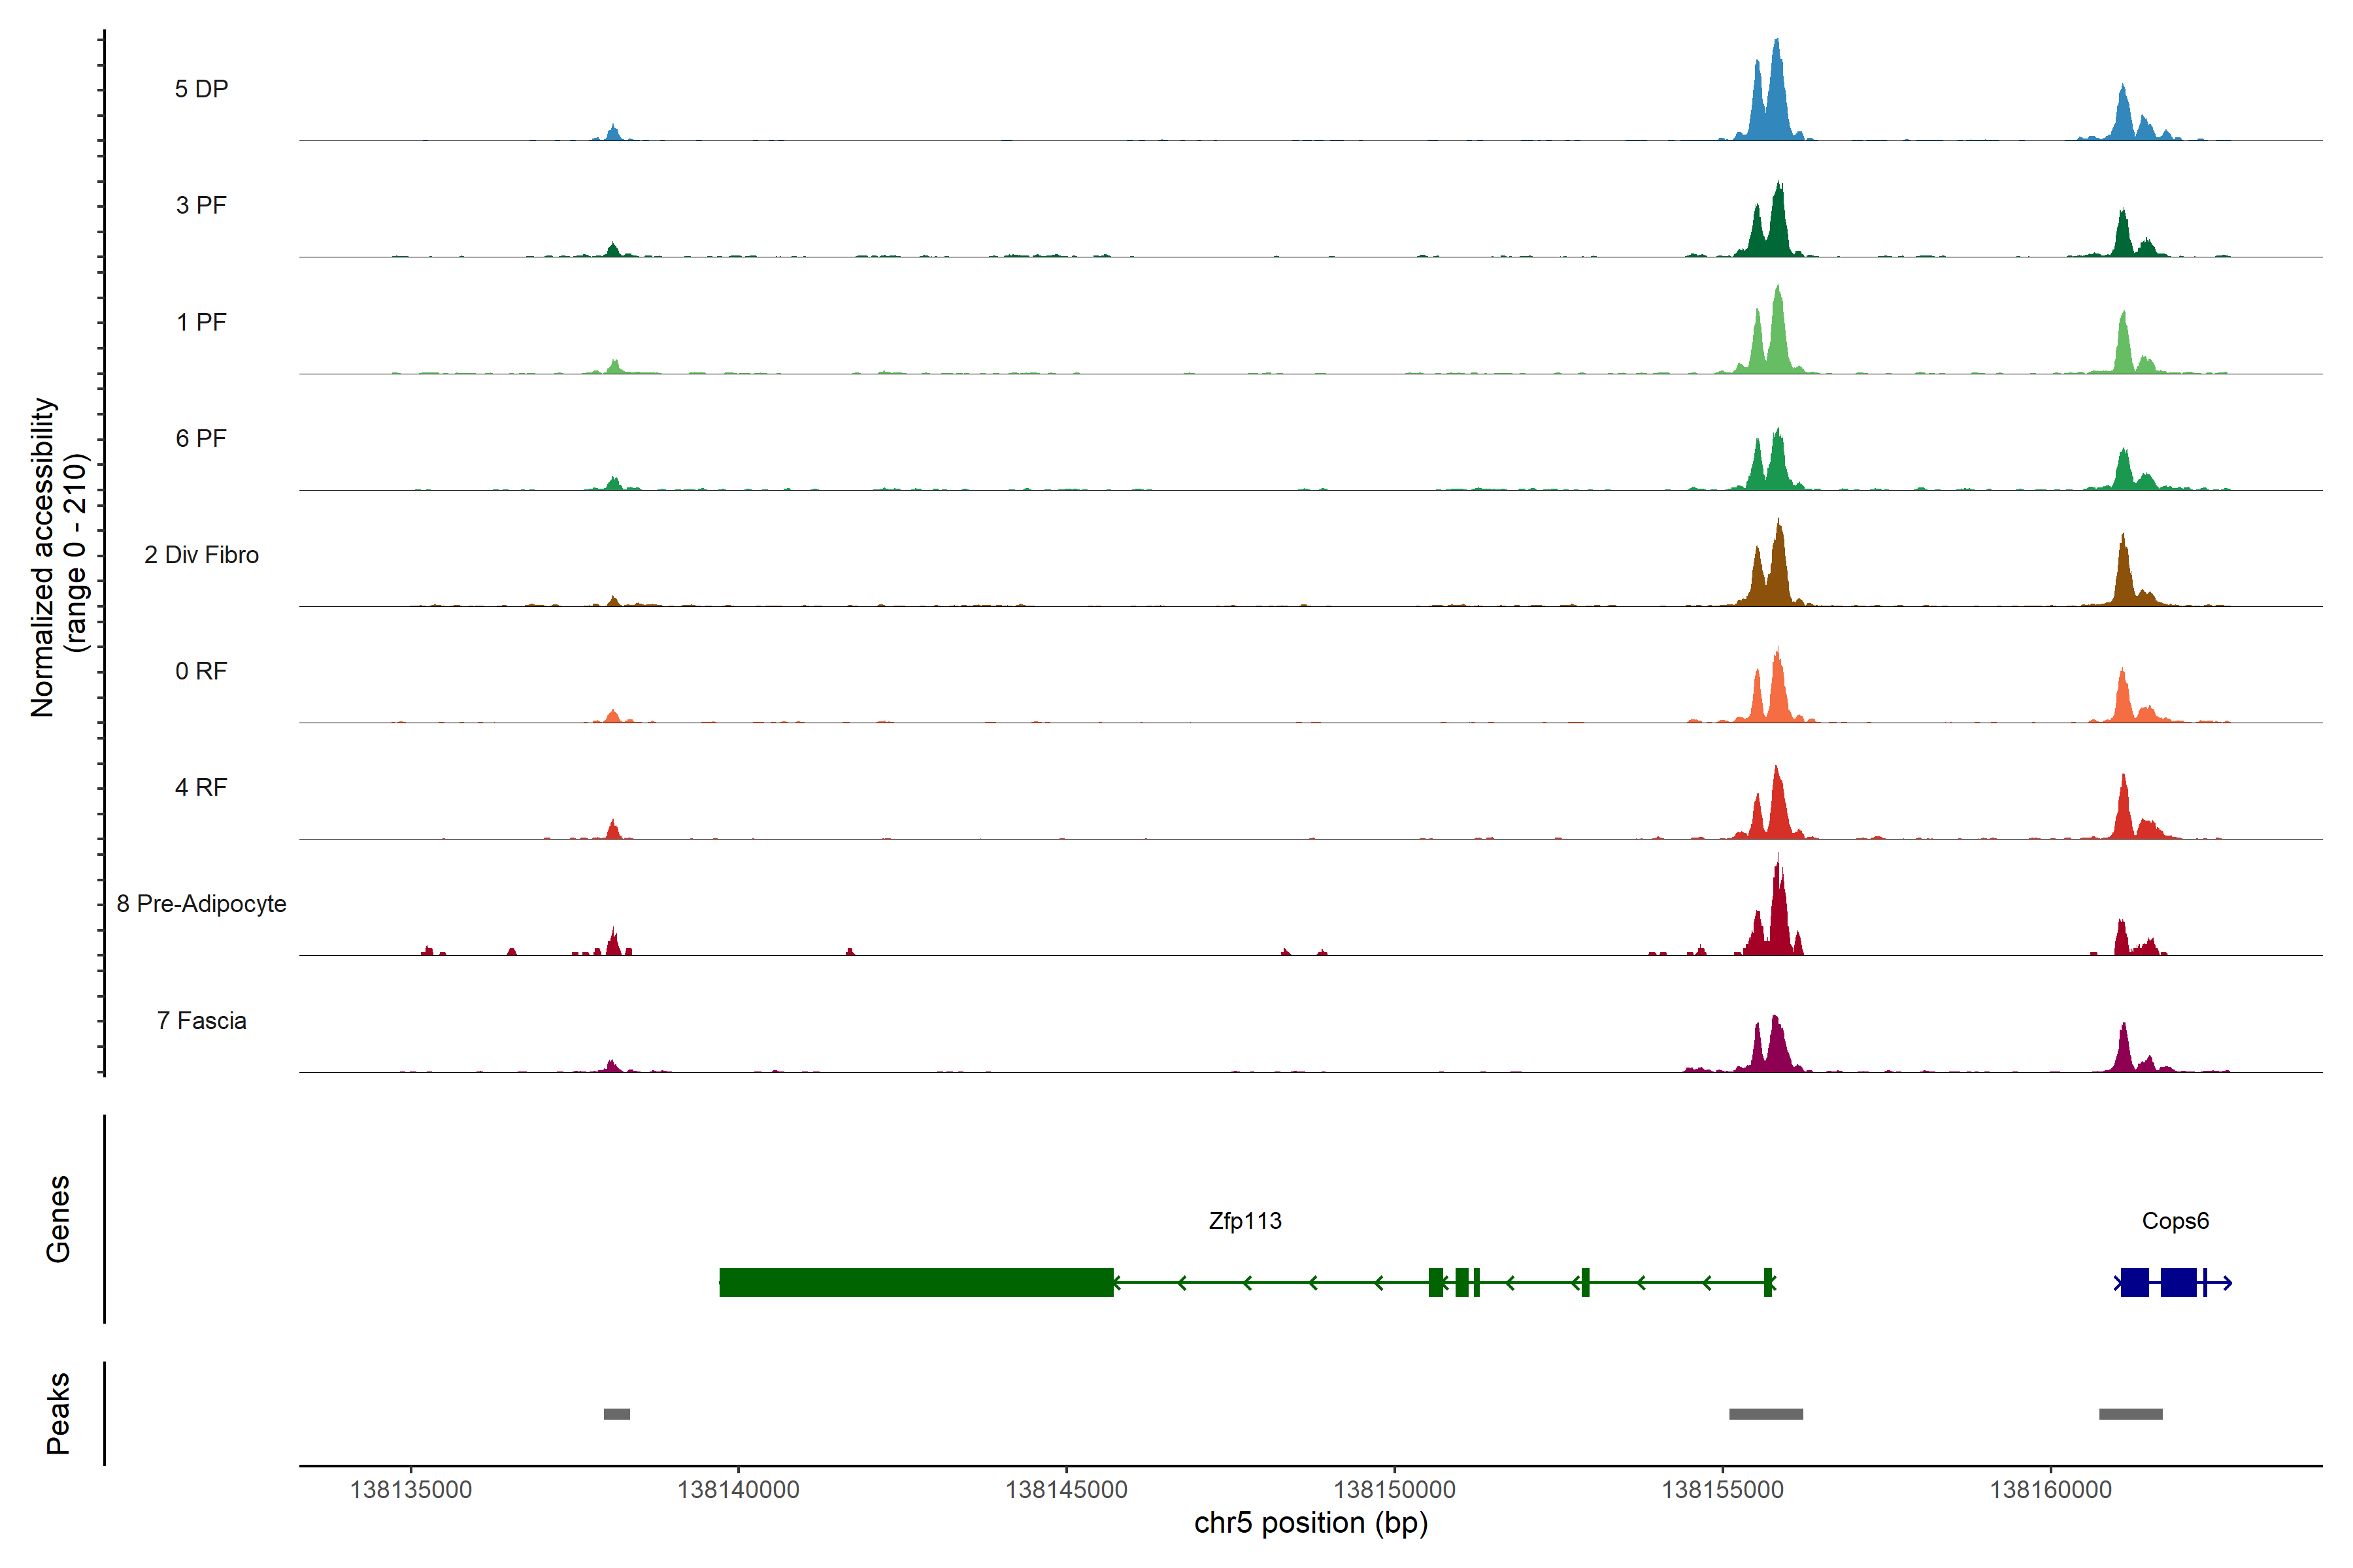Click the leftmost gray peak bar
This screenshot has width=2353, height=1568.
(x=616, y=1414)
